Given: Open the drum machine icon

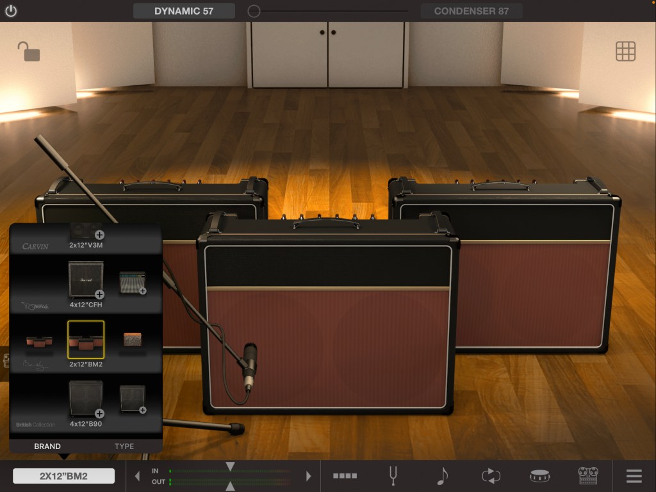Looking at the screenshot, I should tap(539, 476).
